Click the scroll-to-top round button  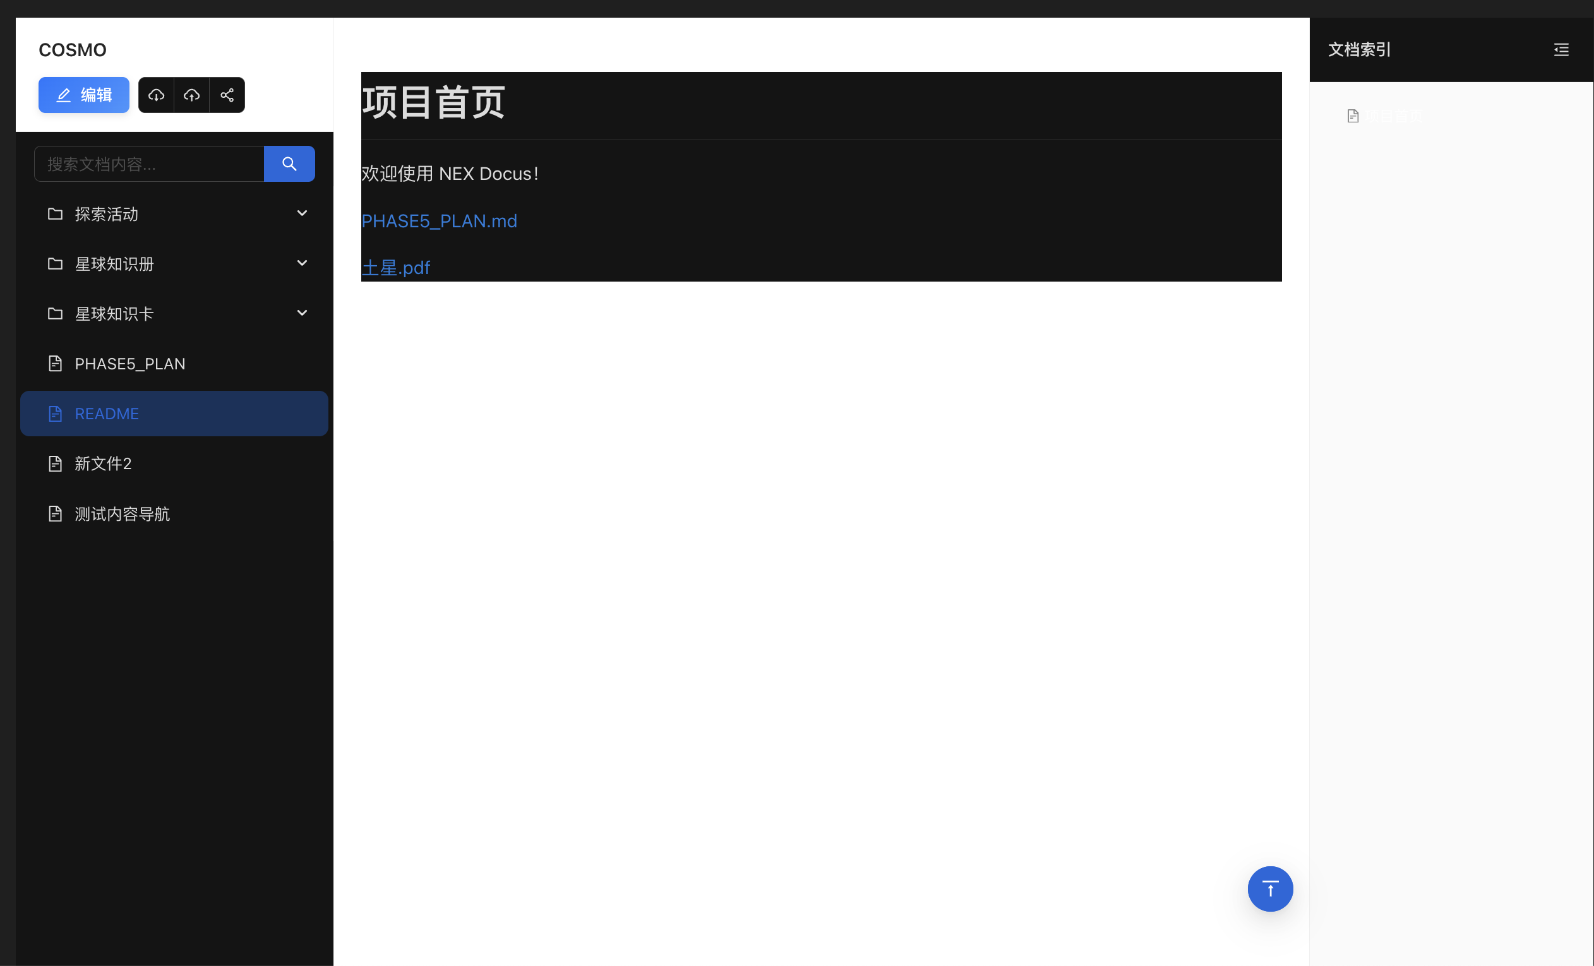(x=1270, y=888)
